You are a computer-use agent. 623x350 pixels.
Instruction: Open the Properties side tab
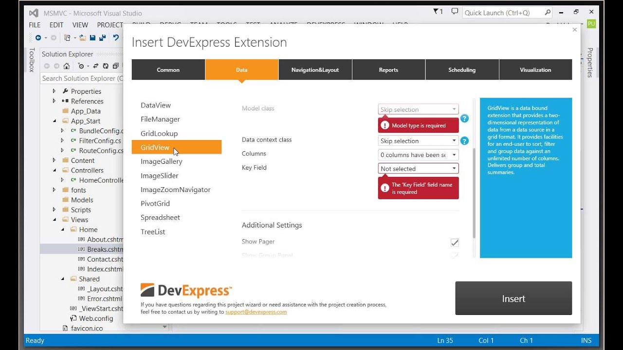[x=590, y=62]
